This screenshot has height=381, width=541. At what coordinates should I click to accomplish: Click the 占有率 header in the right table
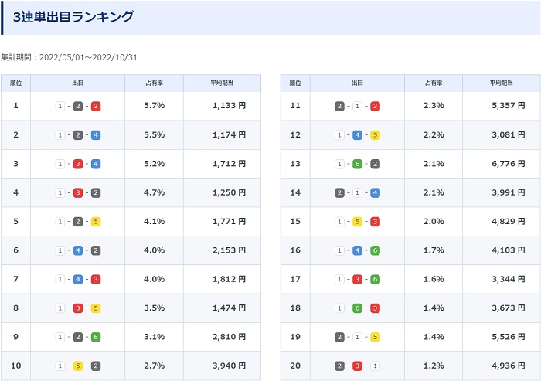click(434, 83)
